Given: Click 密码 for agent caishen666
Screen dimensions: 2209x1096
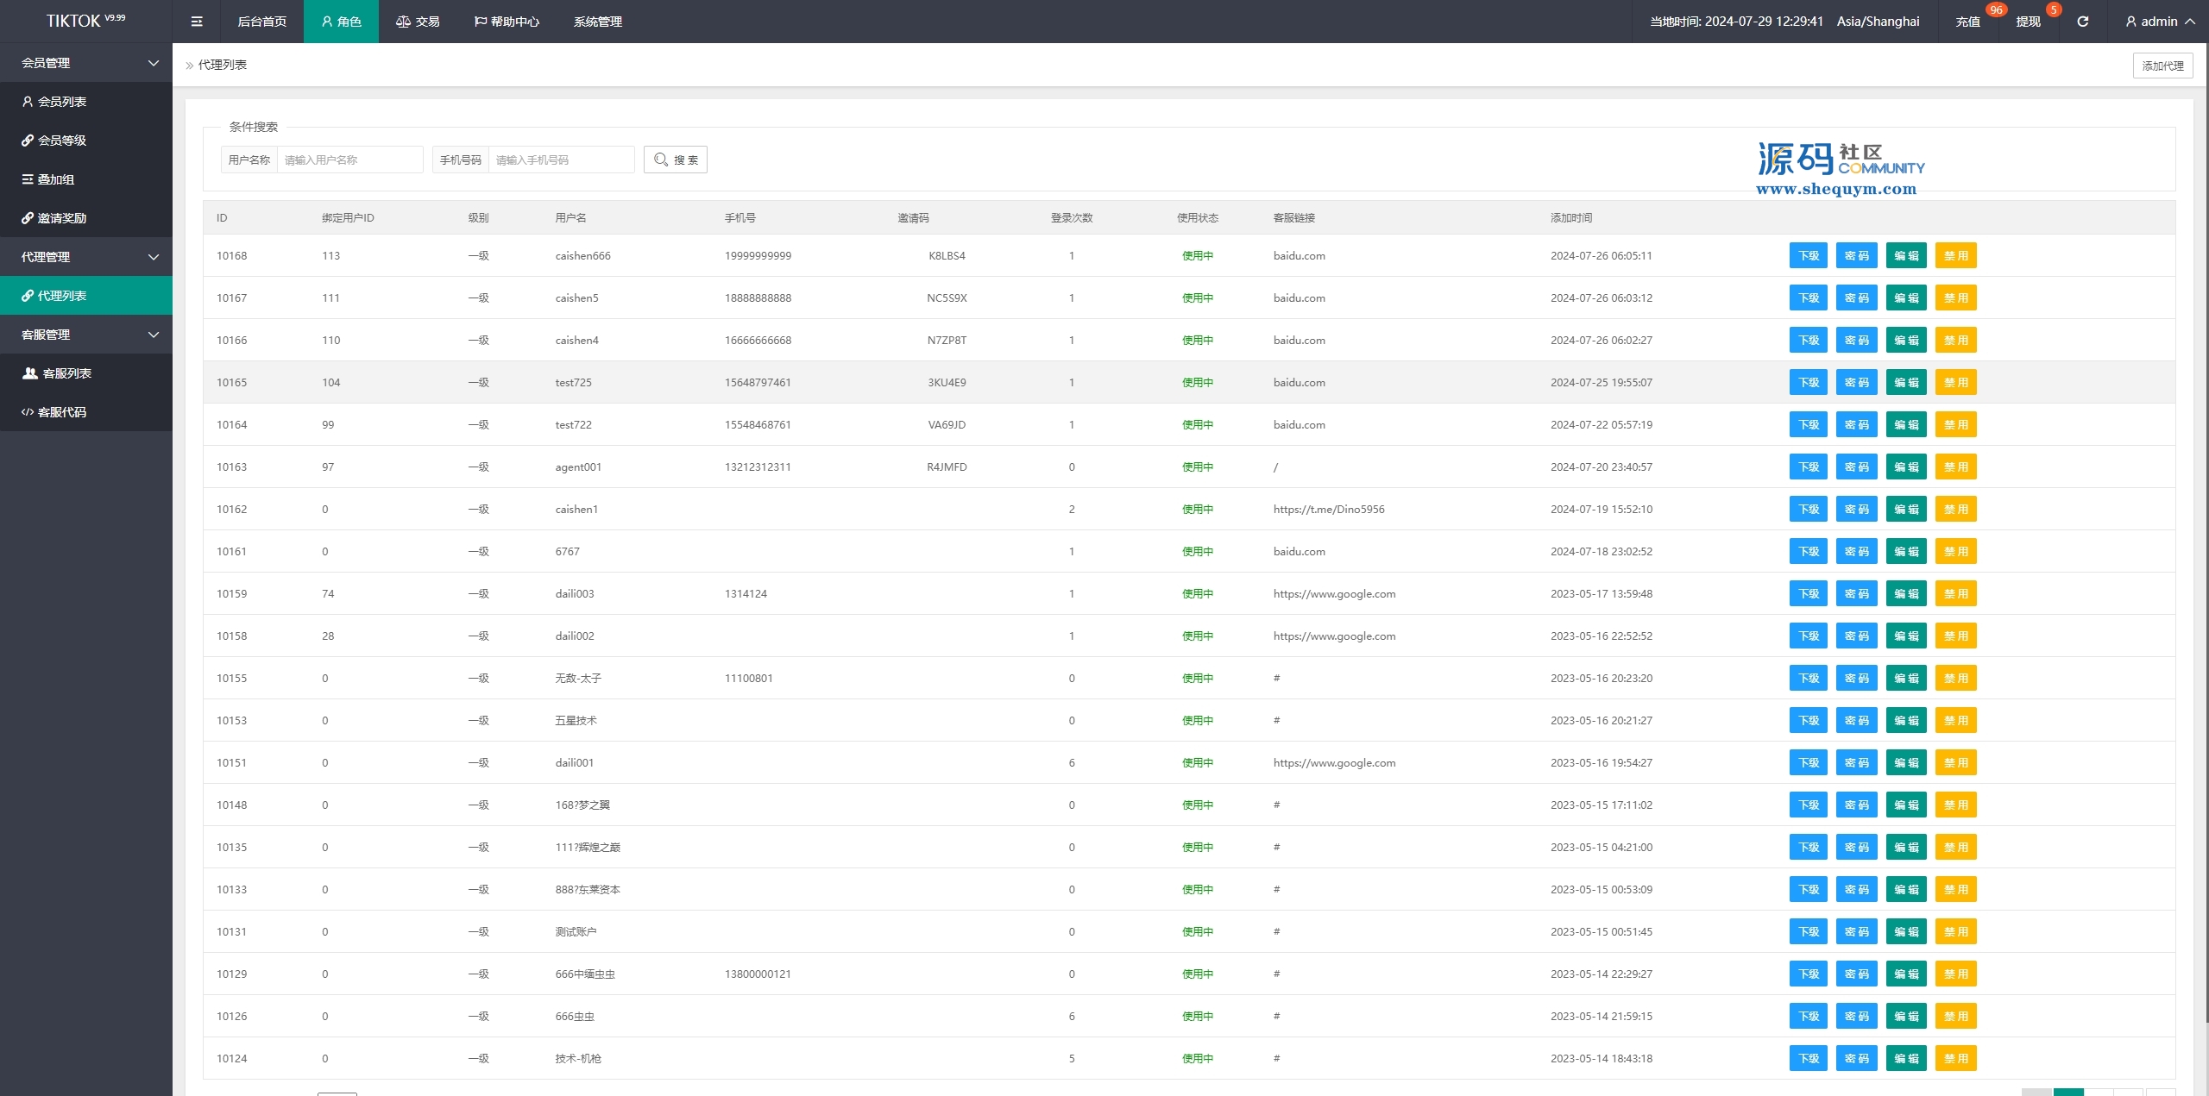Looking at the screenshot, I should click(1857, 256).
